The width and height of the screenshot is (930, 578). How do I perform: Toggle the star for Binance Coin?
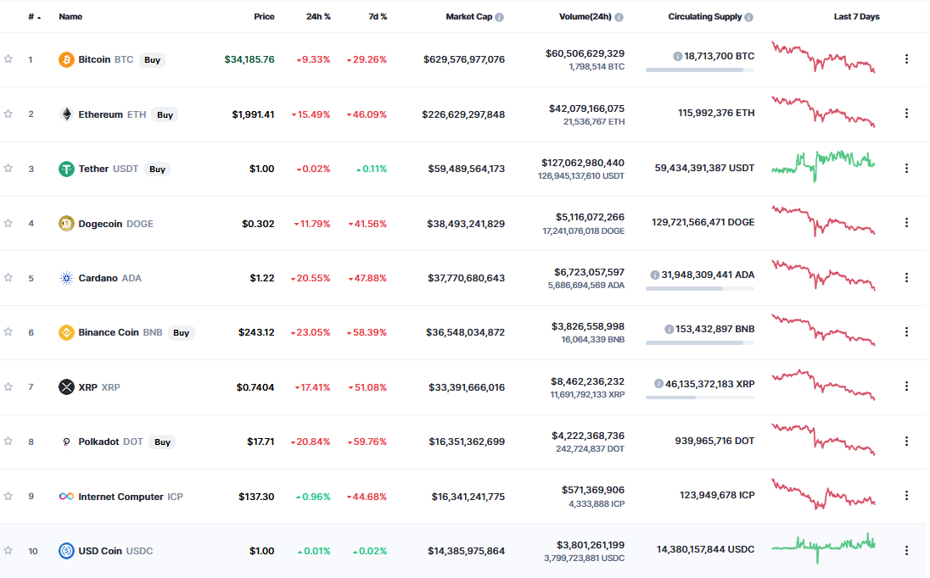point(8,331)
